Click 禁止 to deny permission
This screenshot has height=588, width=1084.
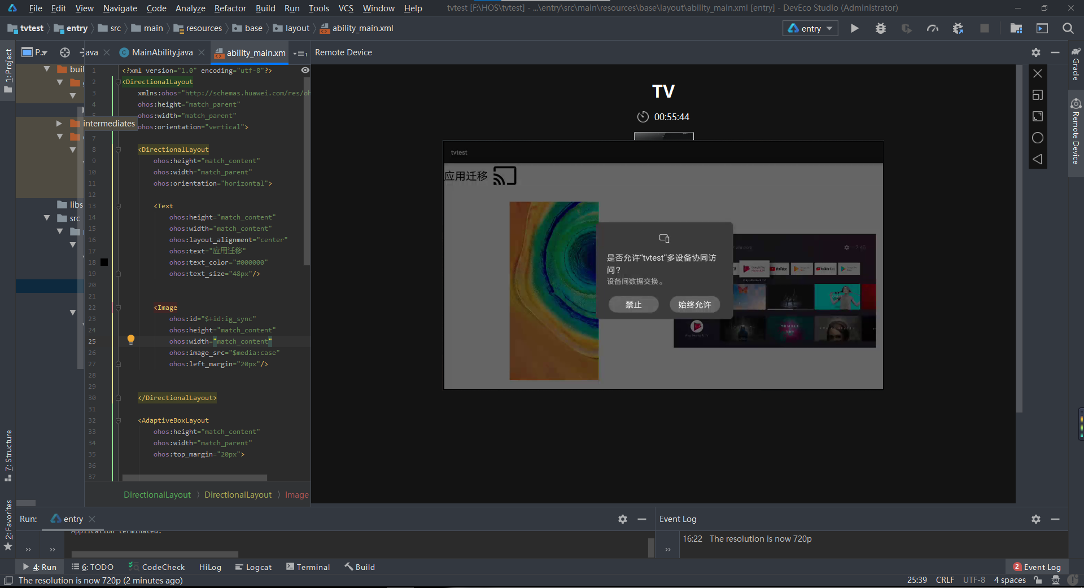(x=633, y=305)
